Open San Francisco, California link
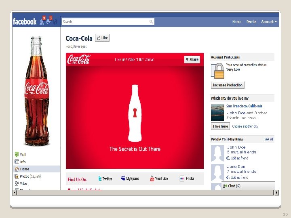Viewport: 291px width, 218px height. pyautogui.click(x=244, y=106)
